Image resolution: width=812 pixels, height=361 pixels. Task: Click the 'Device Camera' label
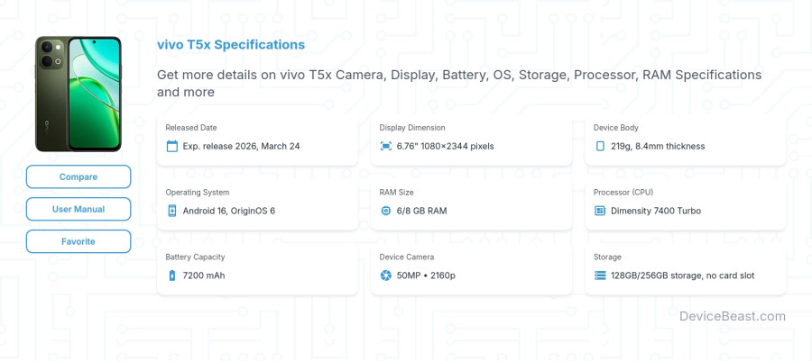click(x=407, y=257)
